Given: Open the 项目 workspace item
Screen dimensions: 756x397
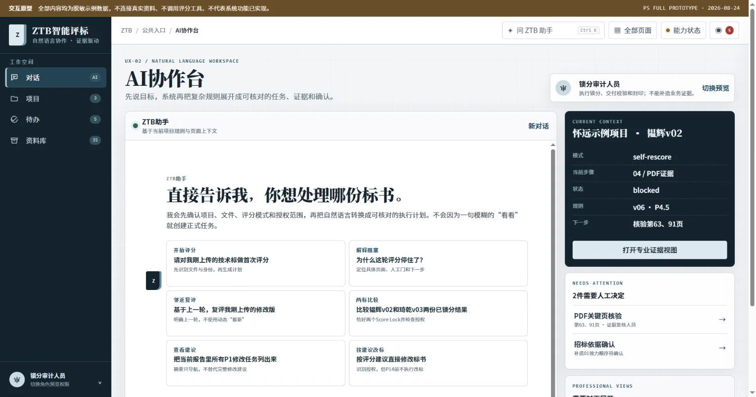Looking at the screenshot, I should (x=56, y=99).
